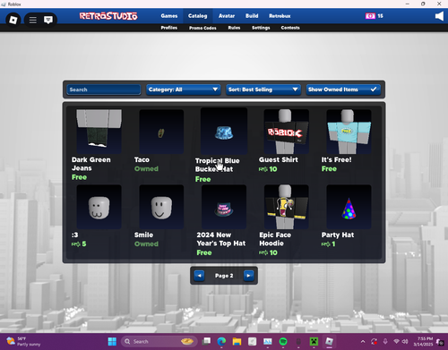448x350 pixels.
Task: Open the Windows Start menu
Action: click(112, 341)
